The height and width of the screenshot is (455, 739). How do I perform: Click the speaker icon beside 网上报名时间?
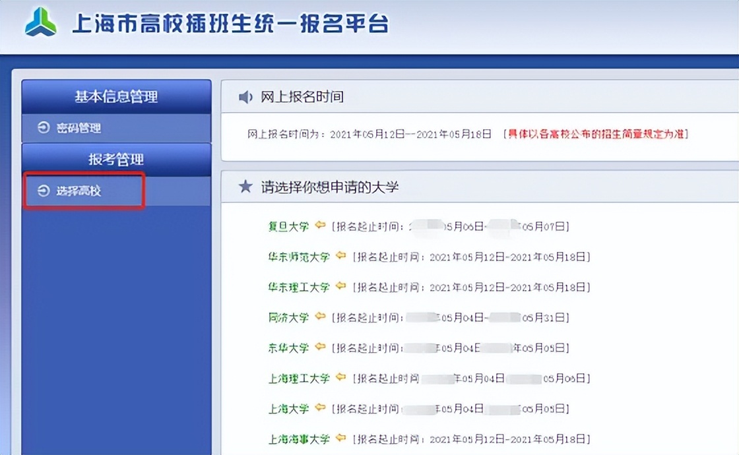[245, 97]
